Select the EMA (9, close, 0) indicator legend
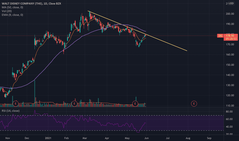239x141 pixels. click(12, 15)
